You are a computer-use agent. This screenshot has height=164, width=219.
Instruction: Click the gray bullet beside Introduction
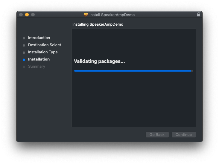(x=24, y=38)
